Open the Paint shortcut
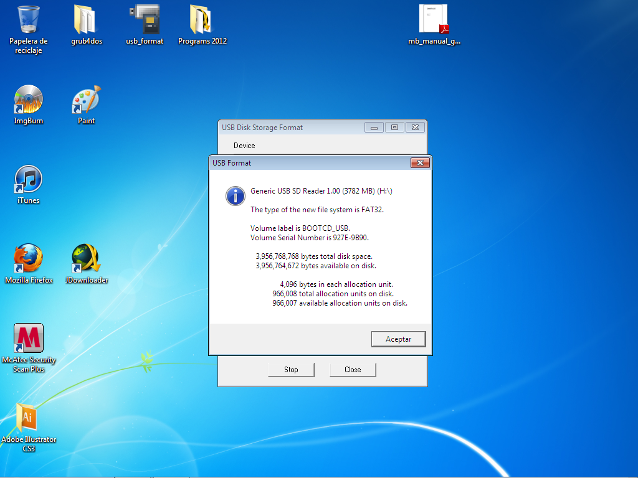The width and height of the screenshot is (638, 478). [x=86, y=100]
